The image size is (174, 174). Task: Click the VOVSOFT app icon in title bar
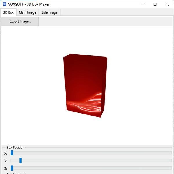(x=5, y=4)
